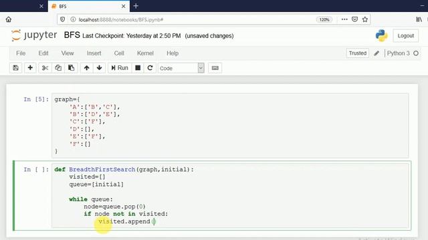This screenshot has width=428, height=240.
Task: Move selected cell down with the arrow
Action: [100, 68]
